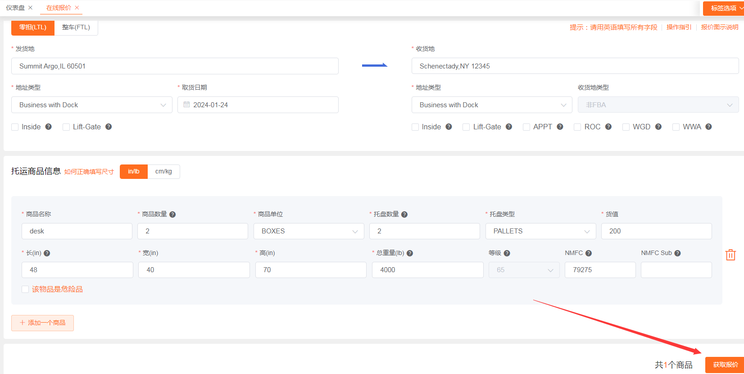This screenshot has height=374, width=744.
Task: Check the destination WGD option
Action: pos(626,127)
